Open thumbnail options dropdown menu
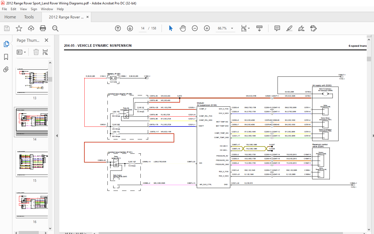This screenshot has width=374, height=234. [21, 52]
